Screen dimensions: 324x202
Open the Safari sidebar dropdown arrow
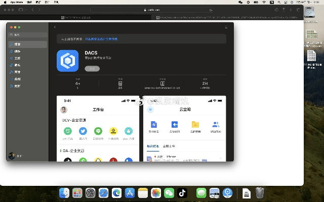click(x=26, y=10)
